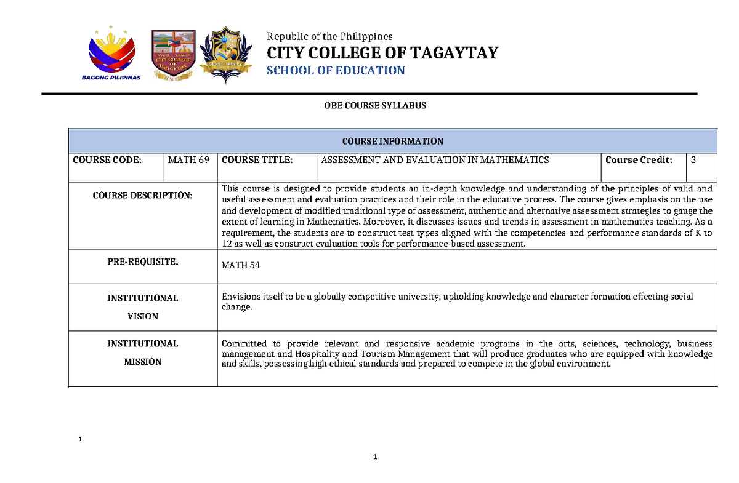Image resolution: width=739 pixels, height=483 pixels.
Task: Select the COURSE DESCRIPTION paragraph text
Action: (466, 215)
